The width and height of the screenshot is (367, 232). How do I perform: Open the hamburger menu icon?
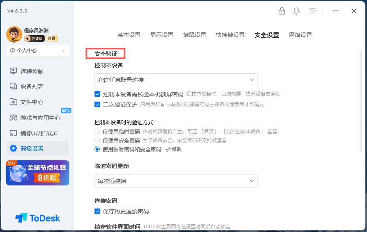(x=313, y=11)
